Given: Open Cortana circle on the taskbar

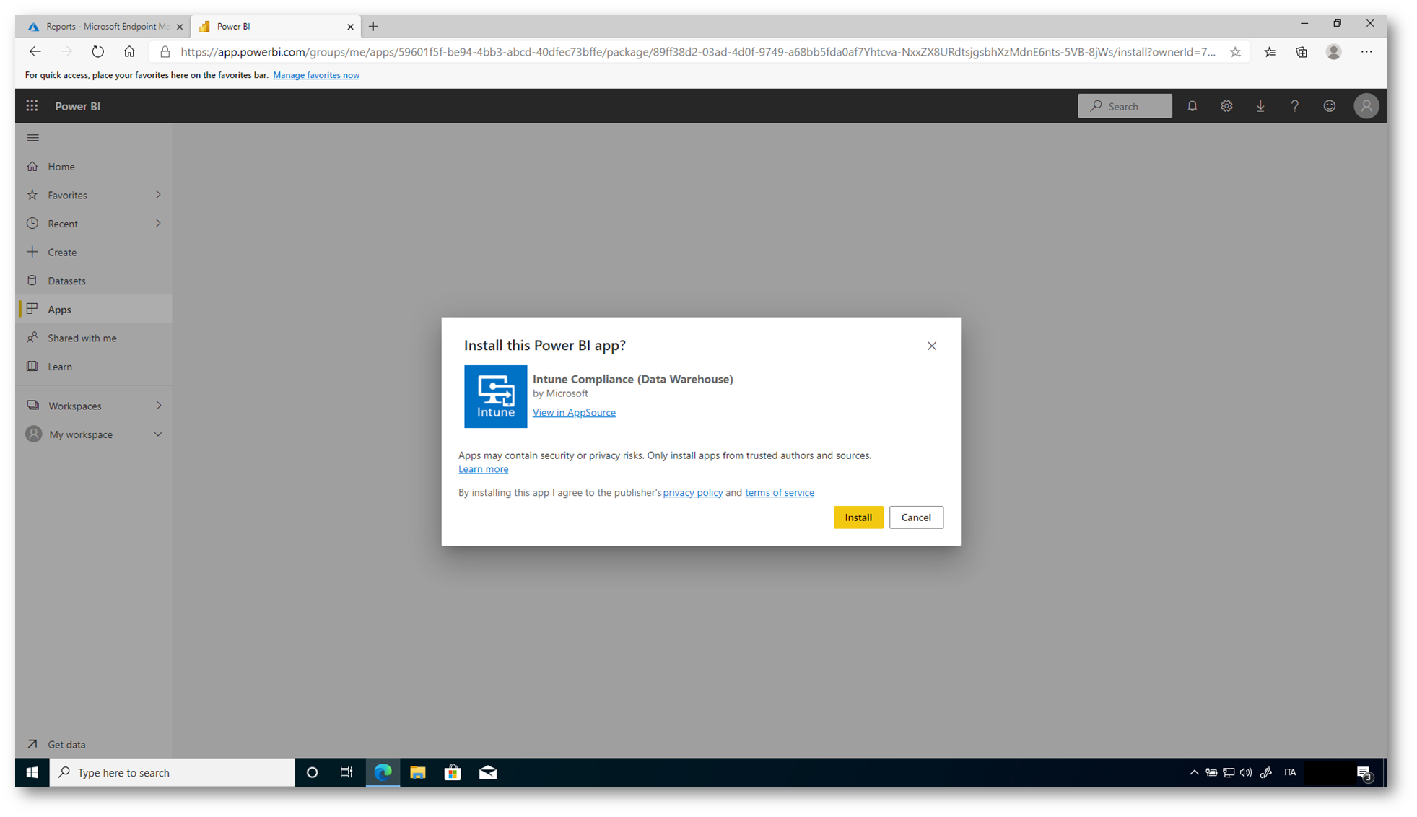Looking at the screenshot, I should pyautogui.click(x=312, y=772).
